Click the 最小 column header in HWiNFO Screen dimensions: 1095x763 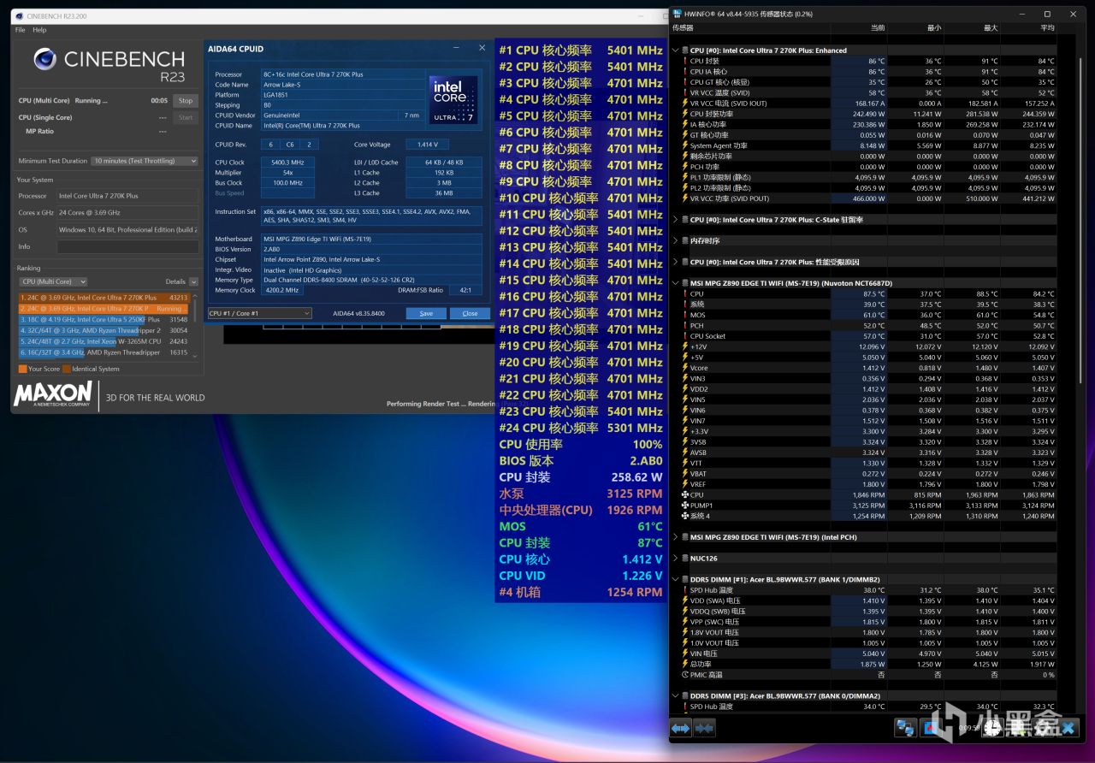pos(933,28)
